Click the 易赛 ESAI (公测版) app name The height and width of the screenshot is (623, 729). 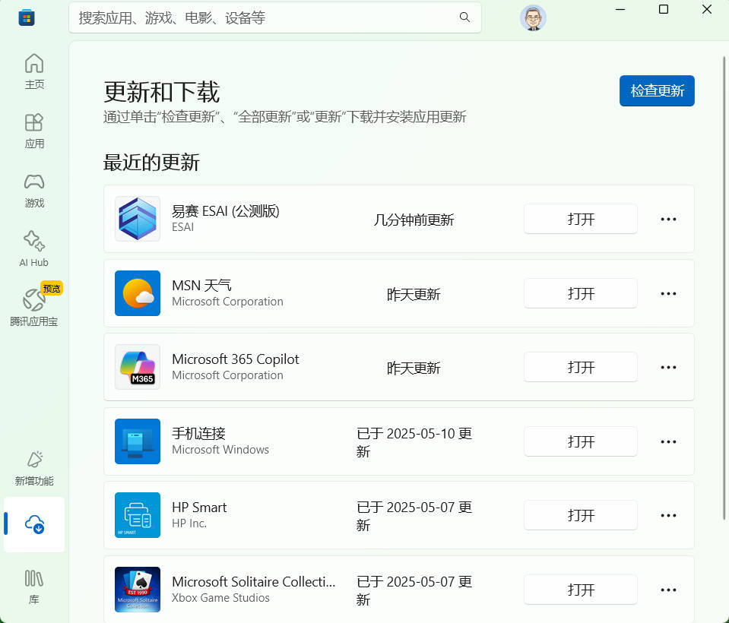click(x=226, y=211)
